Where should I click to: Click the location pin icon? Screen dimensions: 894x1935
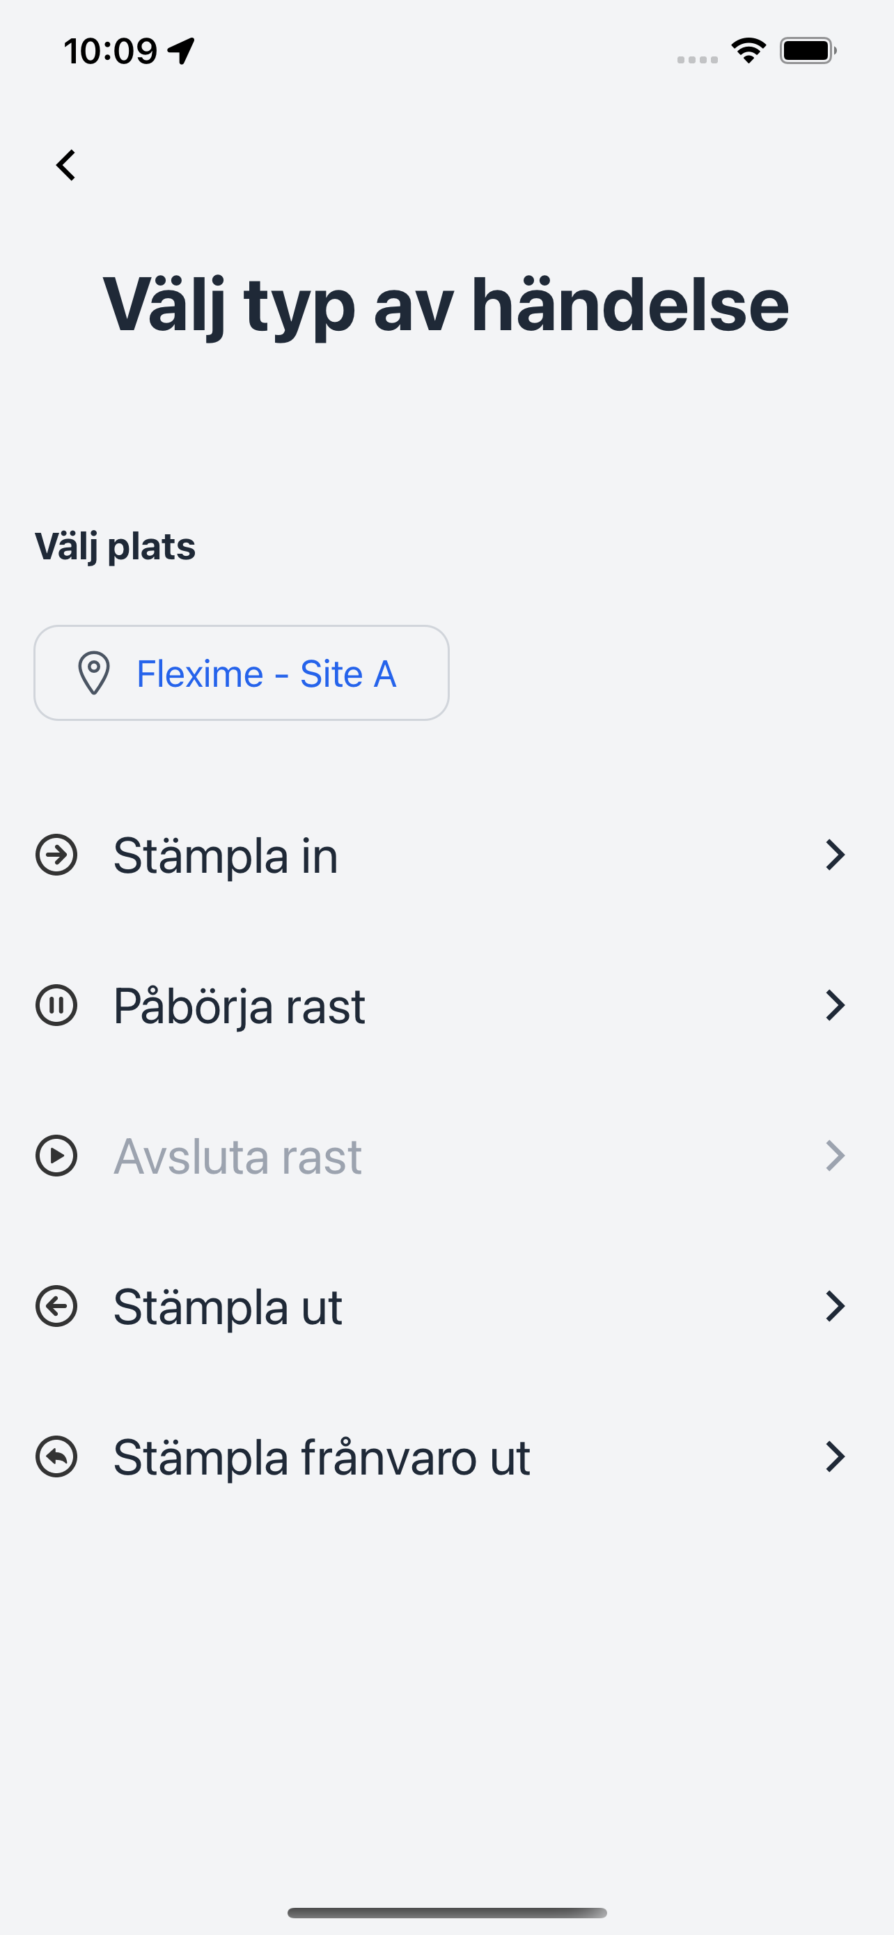94,673
